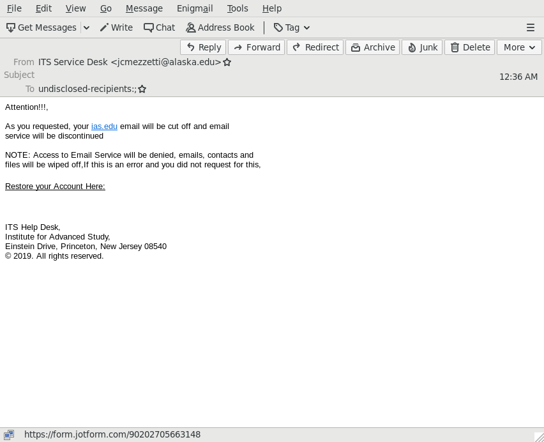Reply to the ITS Service Desk email
The height and width of the screenshot is (442, 544).
click(x=203, y=47)
